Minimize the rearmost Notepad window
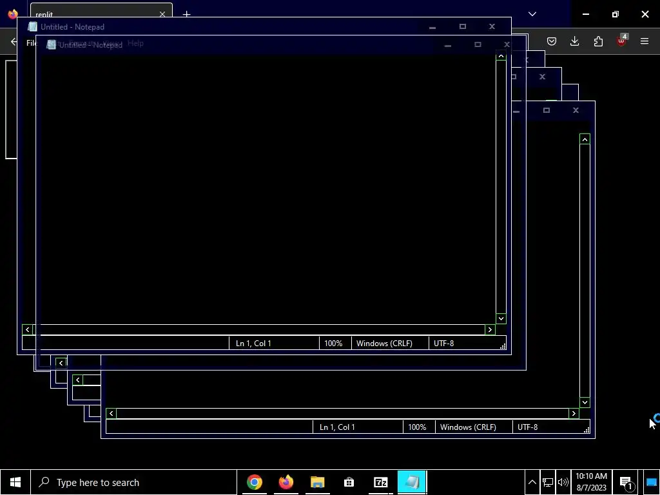 pyautogui.click(x=516, y=111)
